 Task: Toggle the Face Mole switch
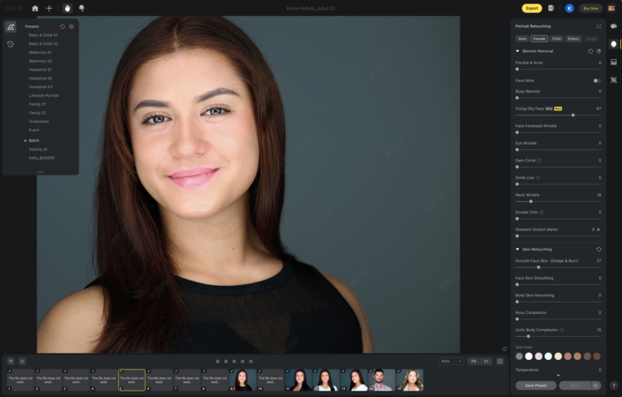(x=597, y=80)
